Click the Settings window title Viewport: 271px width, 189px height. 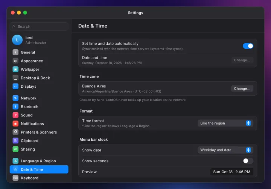(x=135, y=13)
